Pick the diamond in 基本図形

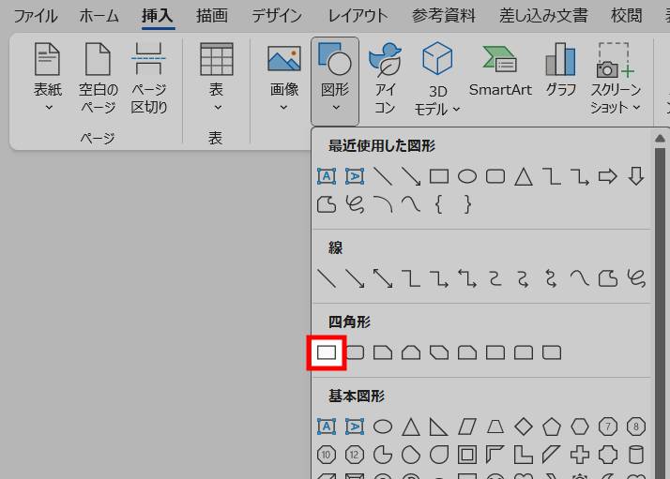[x=524, y=427]
